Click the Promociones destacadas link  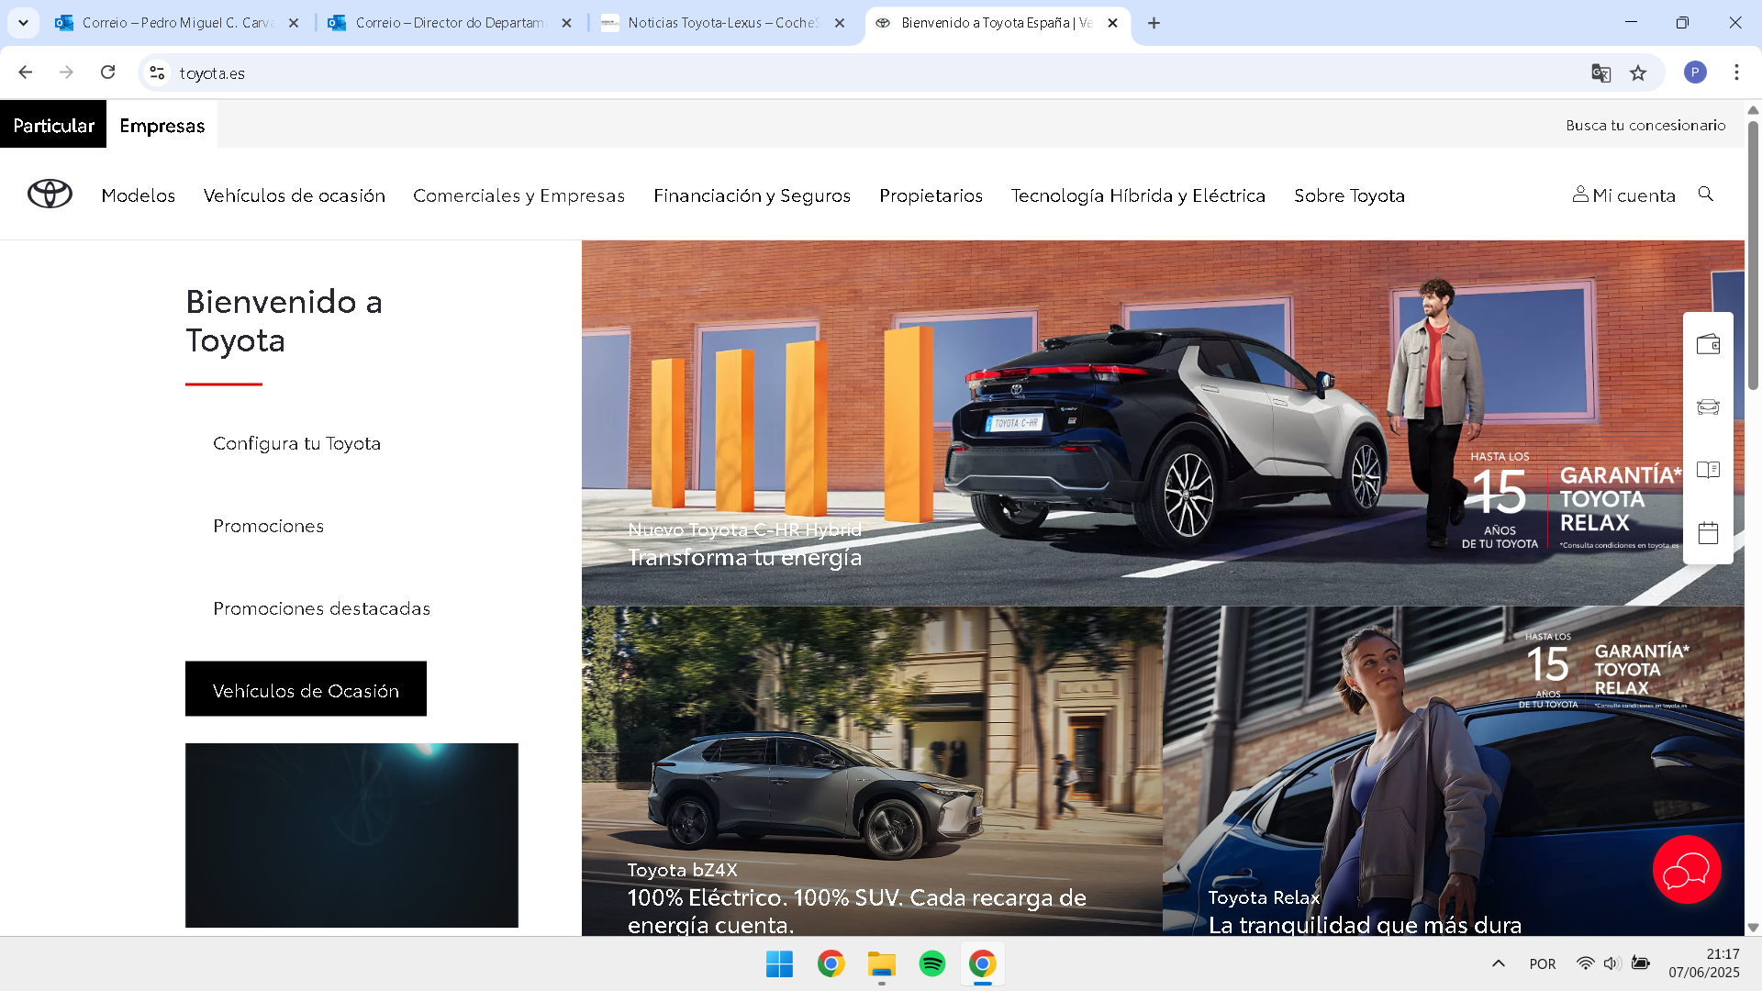click(x=321, y=608)
